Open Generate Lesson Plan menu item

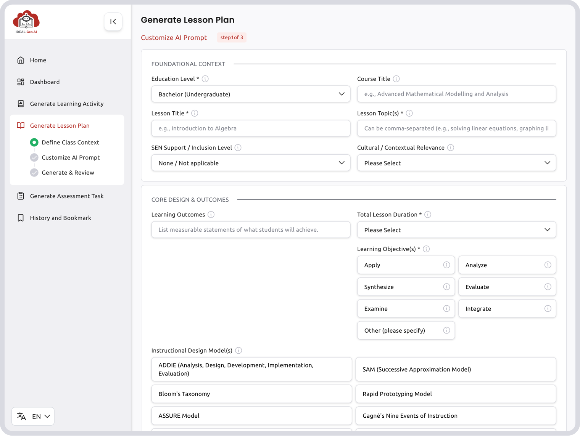click(67, 125)
